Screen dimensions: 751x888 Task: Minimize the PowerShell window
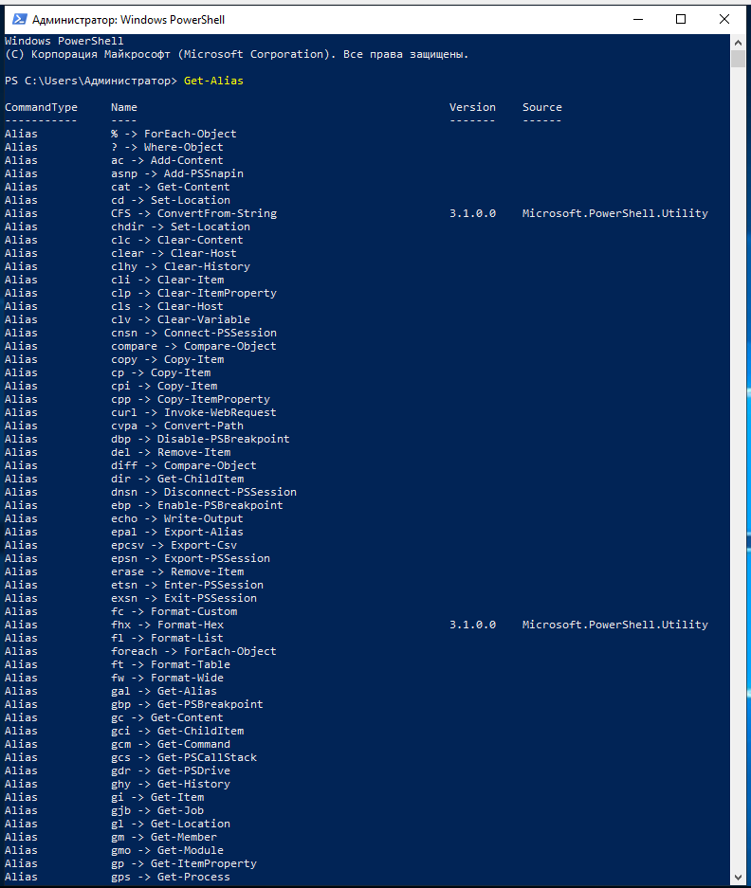[638, 19]
